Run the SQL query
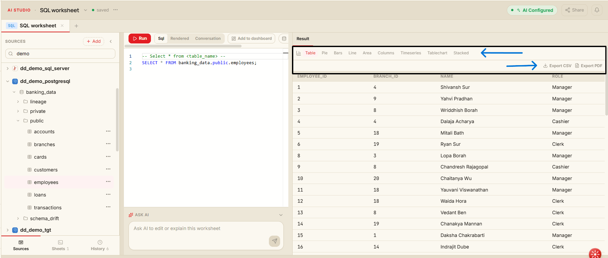The width and height of the screenshot is (608, 258). point(140,39)
